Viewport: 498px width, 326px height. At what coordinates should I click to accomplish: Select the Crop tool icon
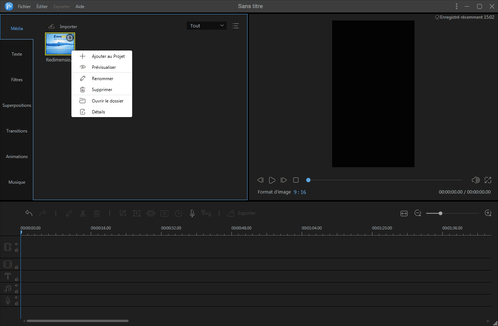(x=123, y=213)
